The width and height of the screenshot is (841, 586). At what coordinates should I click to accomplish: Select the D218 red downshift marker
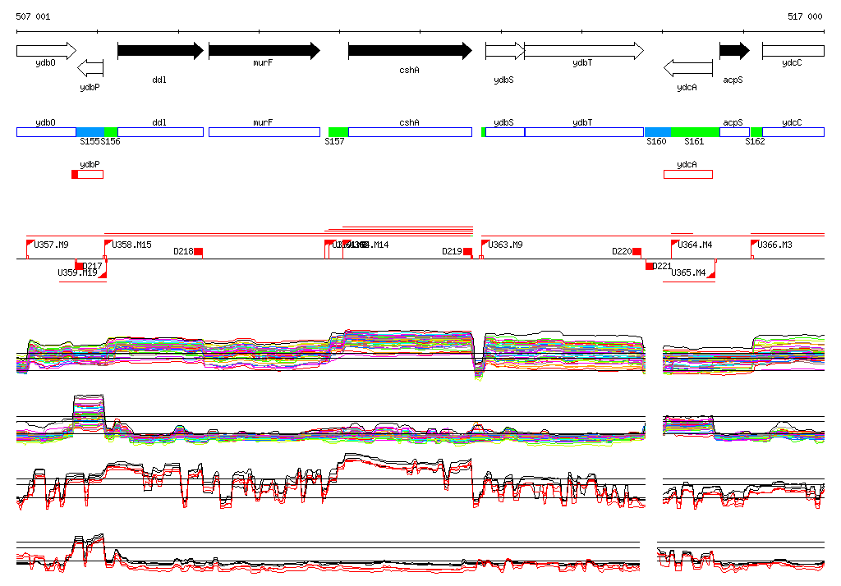(x=198, y=252)
